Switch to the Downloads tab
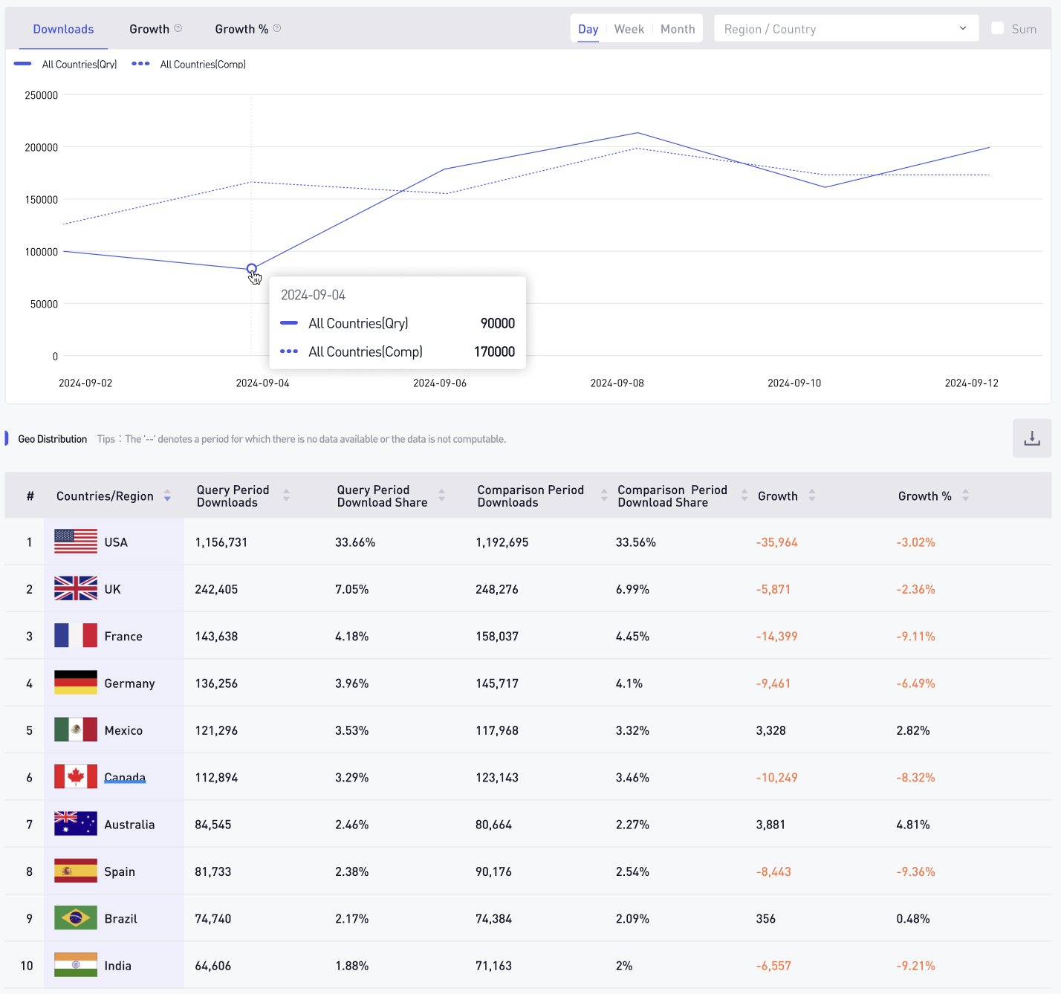This screenshot has height=994, width=1061. coord(63,29)
